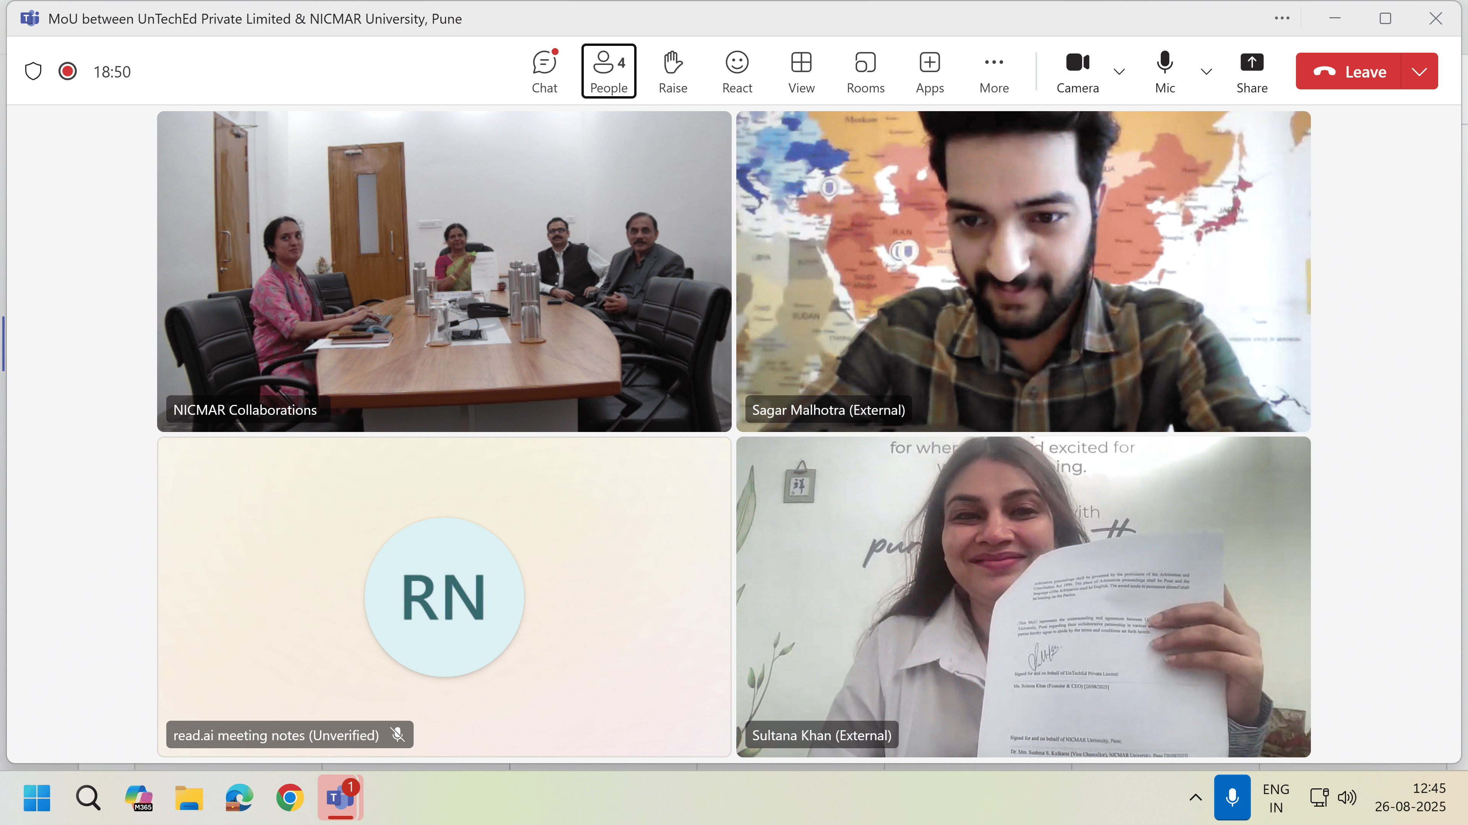Screen dimensions: 1468x825
Task: Expand the Camera options chevron
Action: pyautogui.click(x=1119, y=71)
